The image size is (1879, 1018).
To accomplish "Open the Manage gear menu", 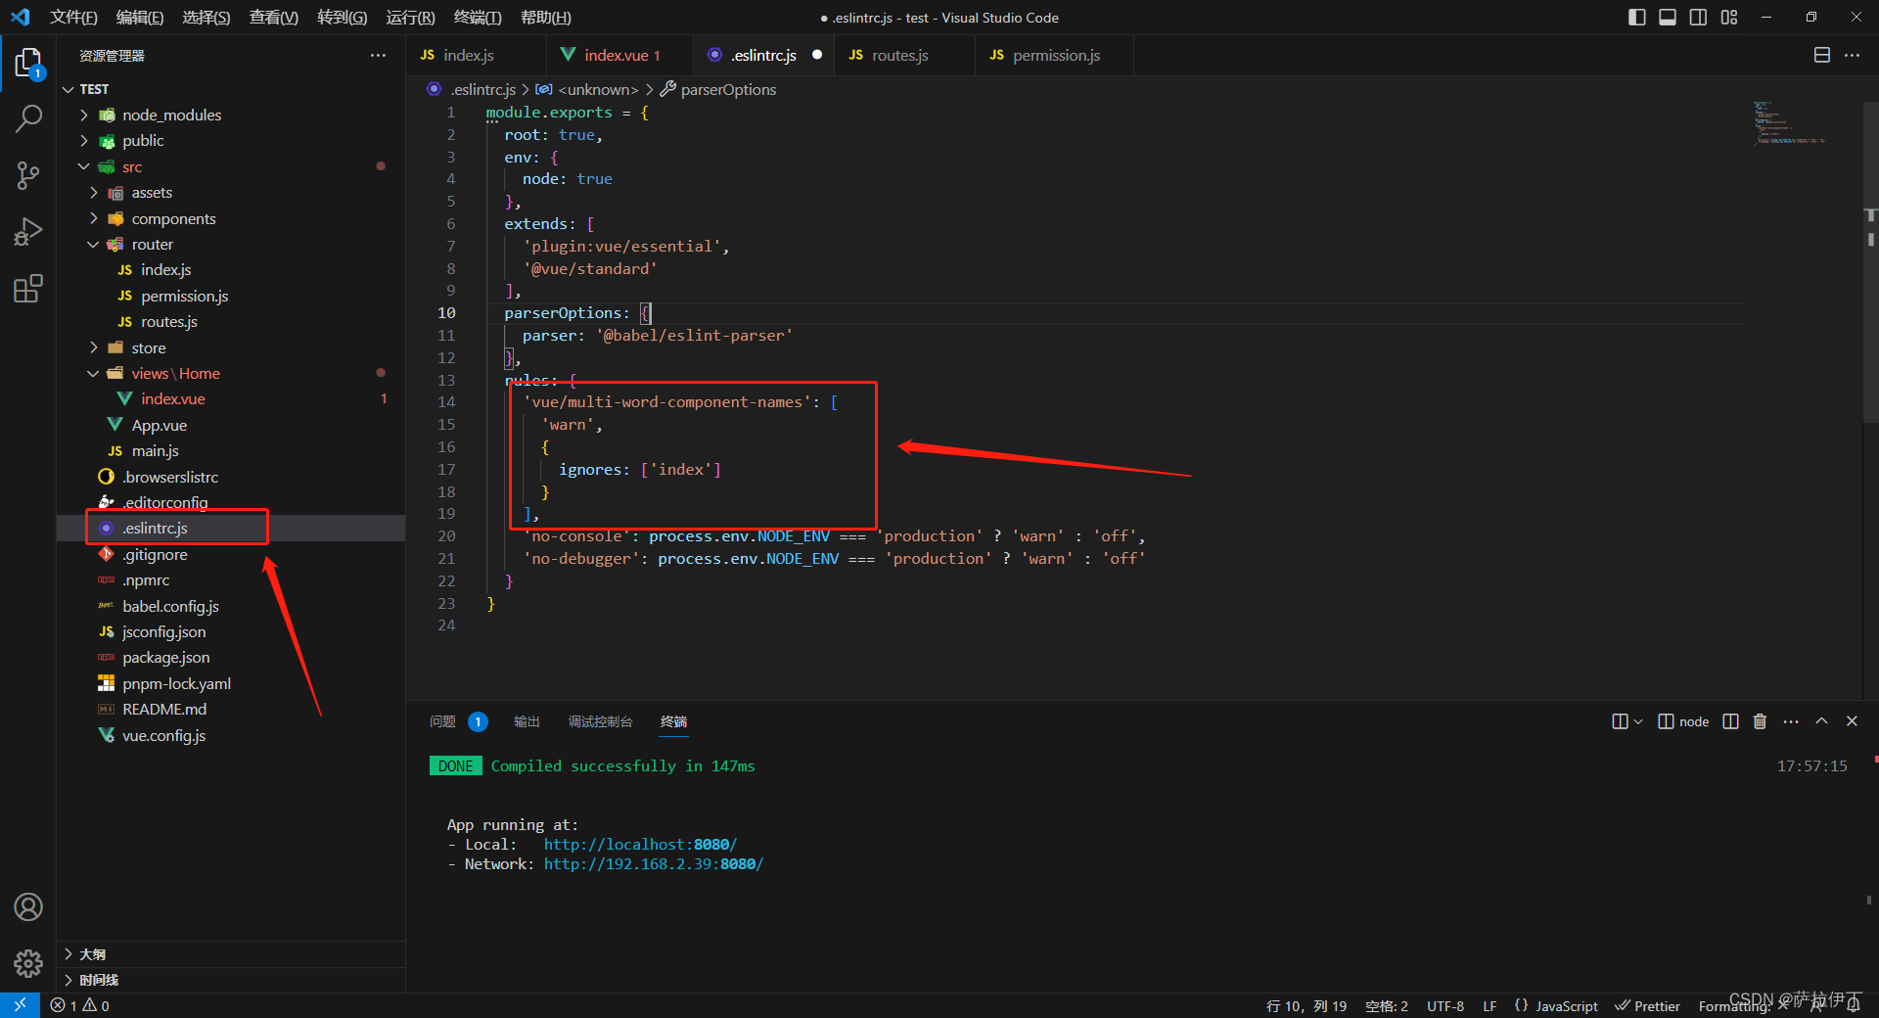I will point(28,963).
